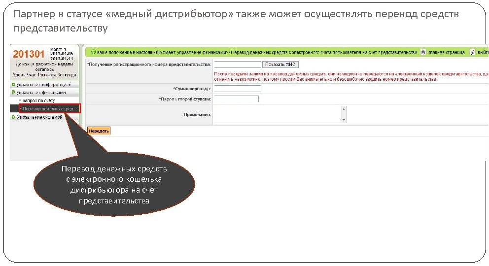This screenshot has width=489, height=266.
Task: Click the date 2013-01-11
Action: (x=62, y=59)
